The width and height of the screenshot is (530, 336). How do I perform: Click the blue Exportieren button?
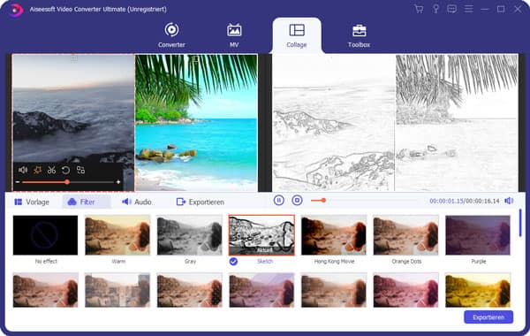(488, 317)
